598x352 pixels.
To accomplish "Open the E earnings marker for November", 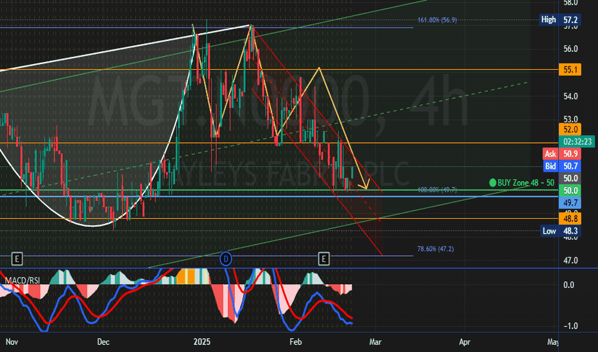I will click(x=17, y=259).
